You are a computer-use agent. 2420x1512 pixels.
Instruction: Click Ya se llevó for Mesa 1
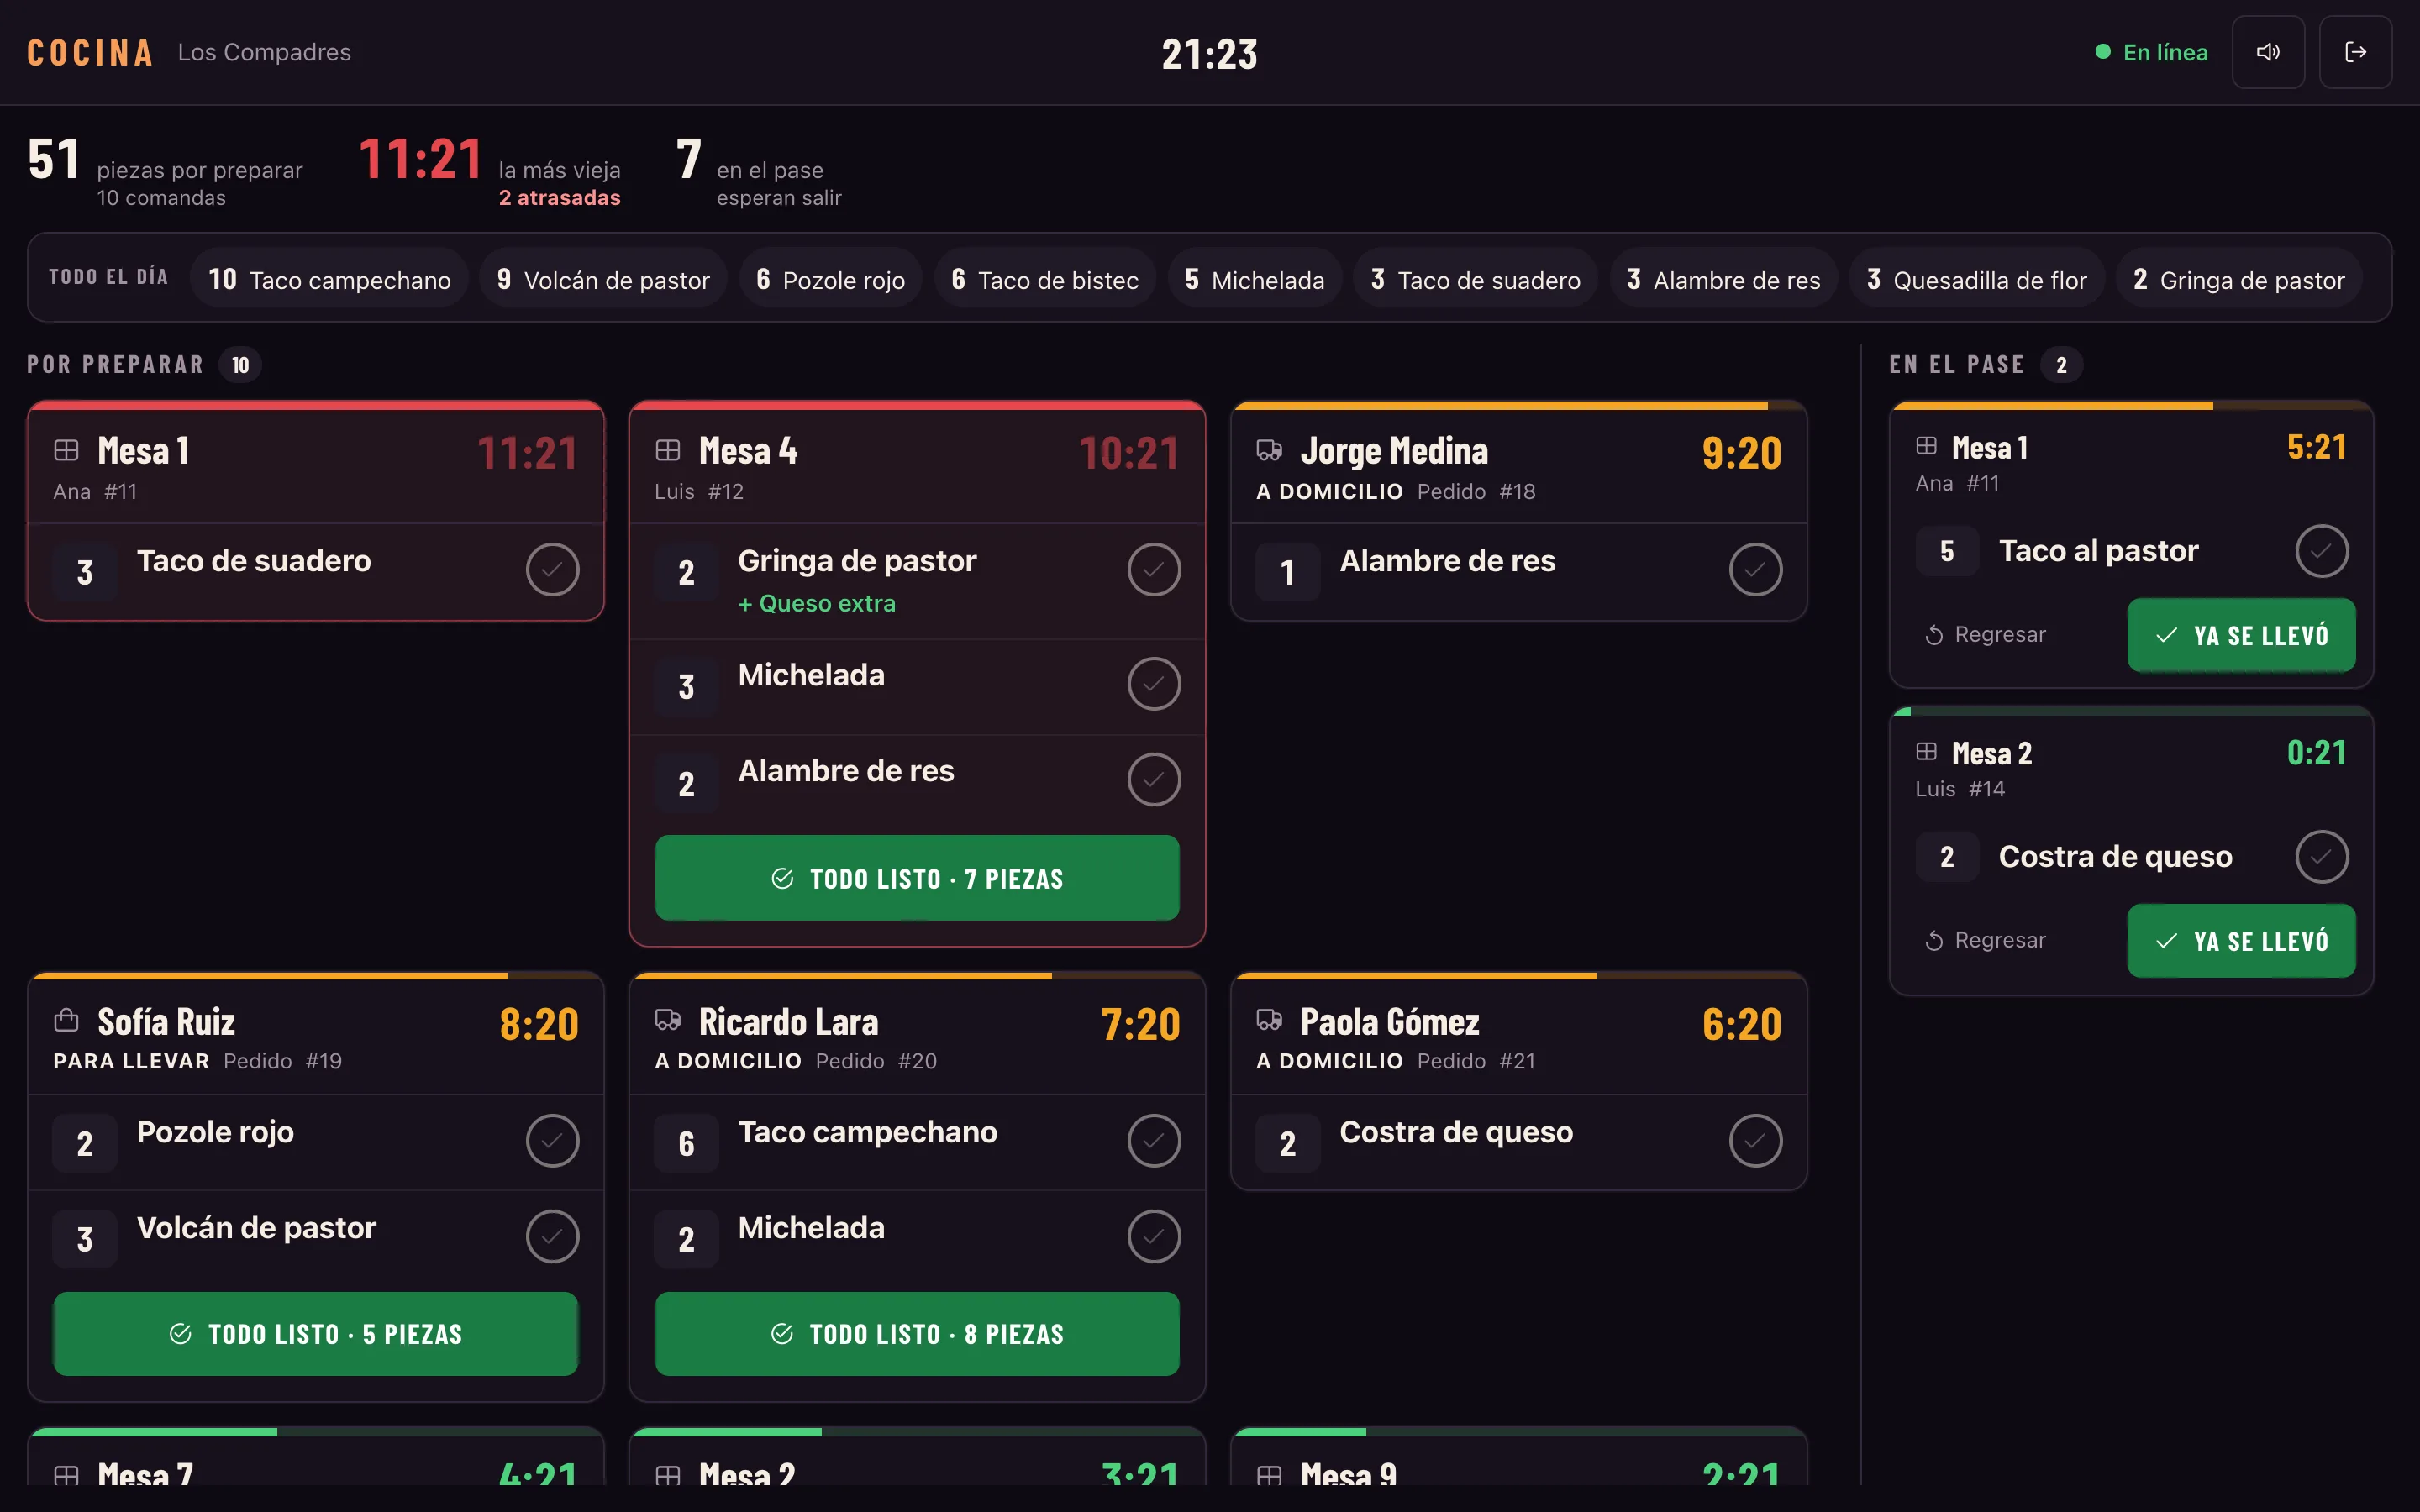[x=2241, y=635]
